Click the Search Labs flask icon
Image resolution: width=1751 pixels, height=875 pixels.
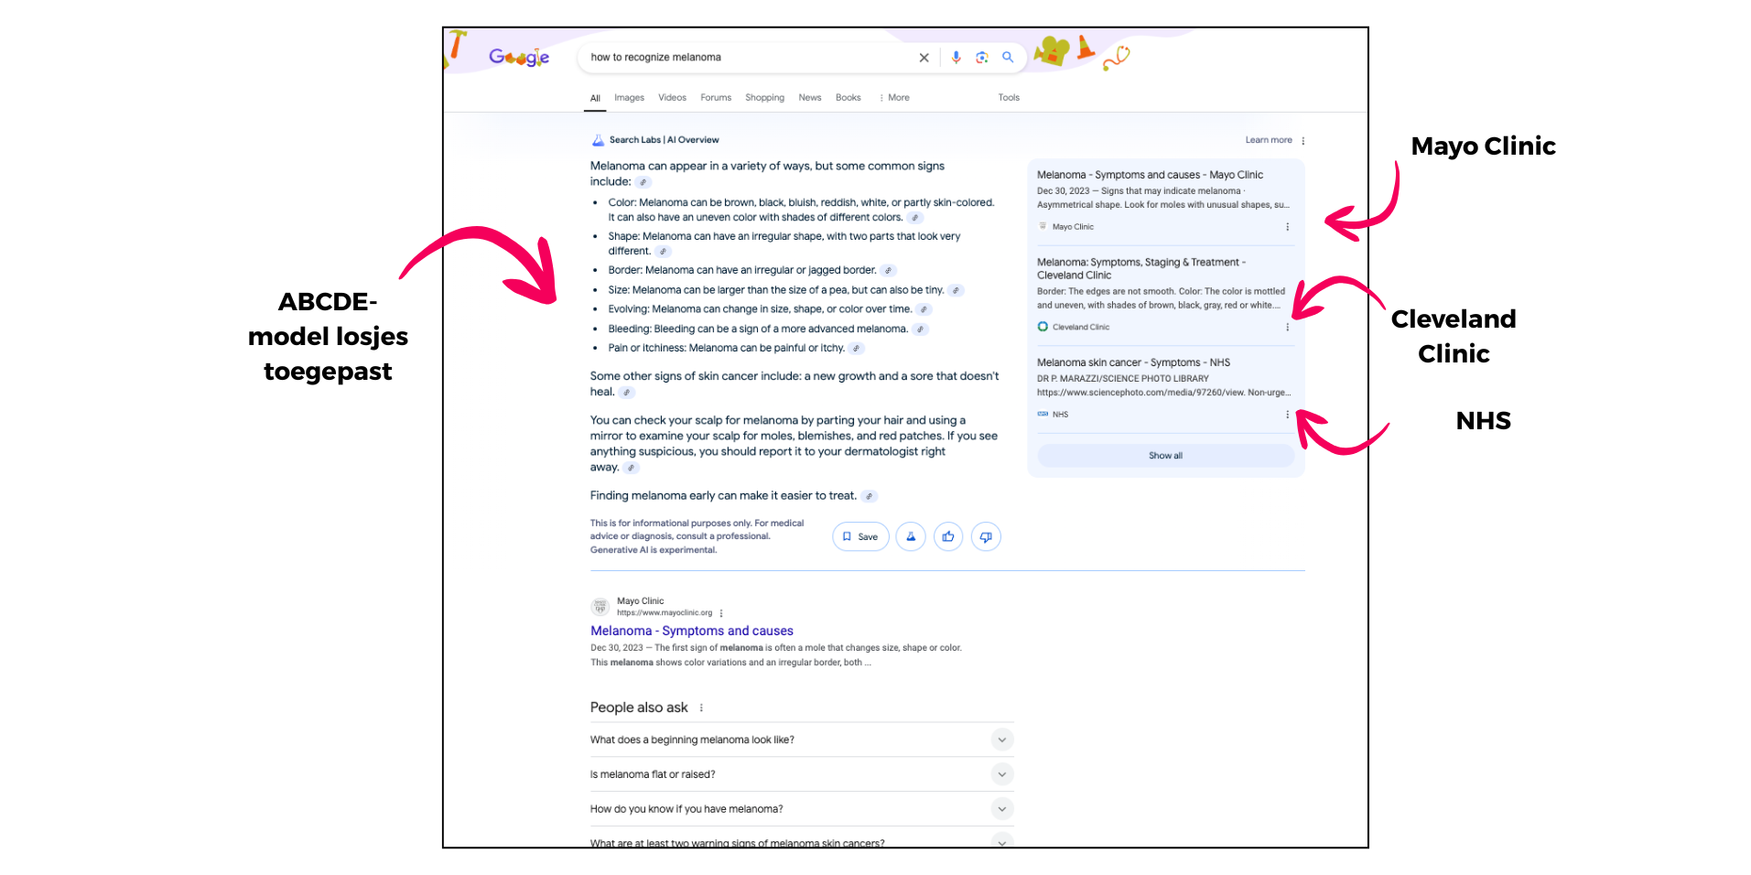[598, 140]
